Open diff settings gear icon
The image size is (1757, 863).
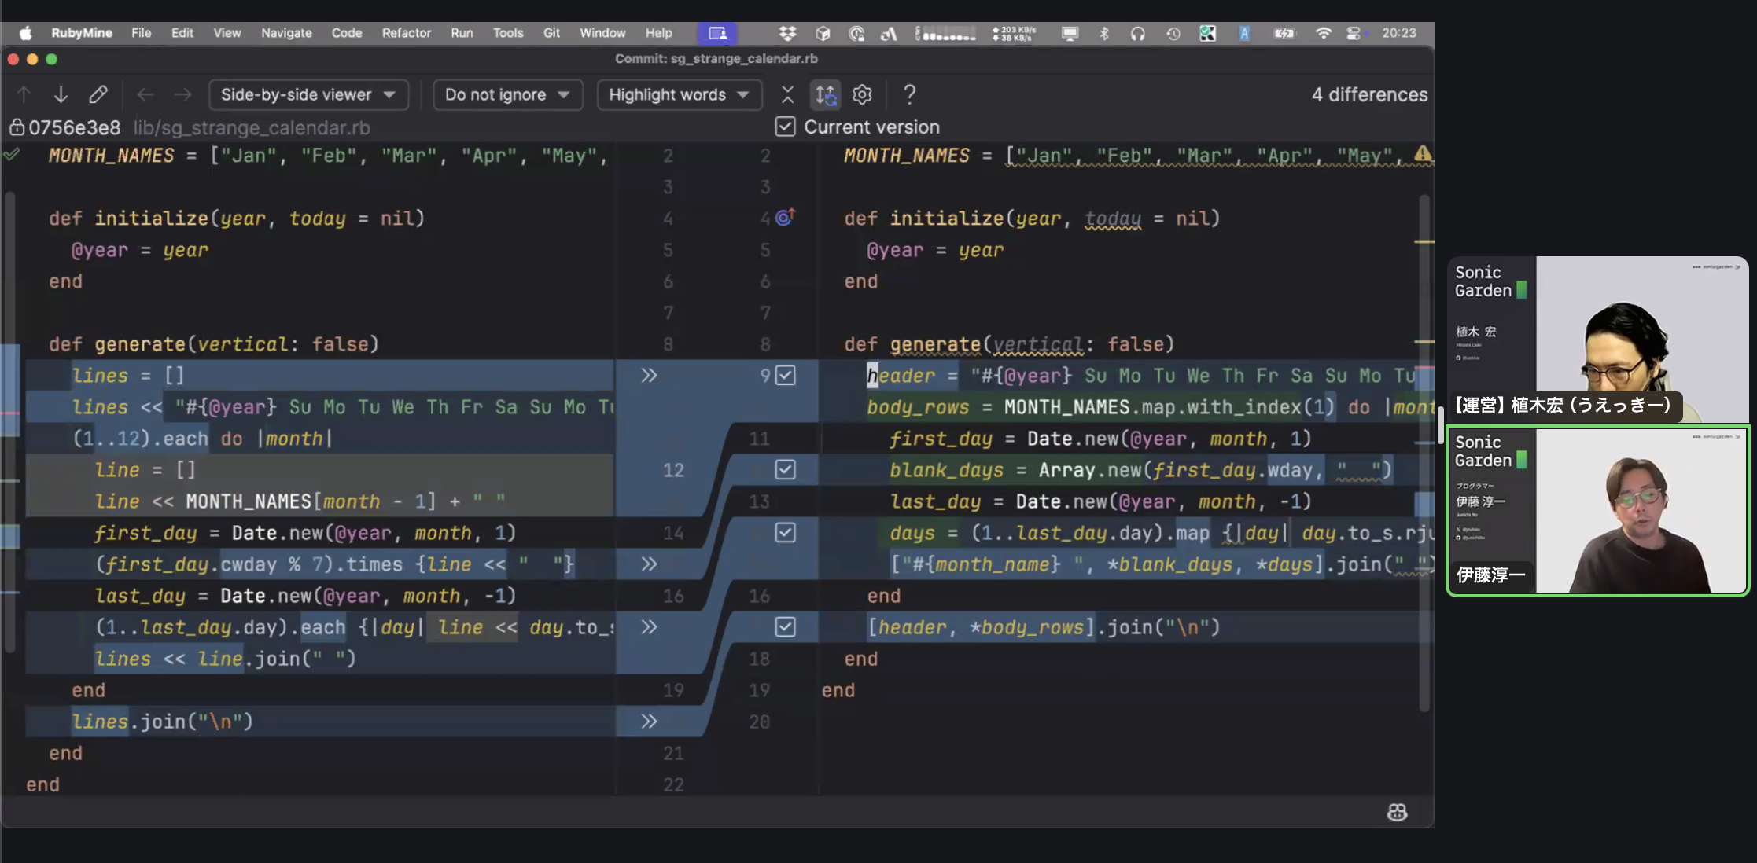[862, 95]
